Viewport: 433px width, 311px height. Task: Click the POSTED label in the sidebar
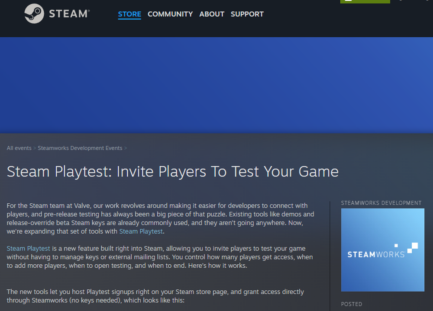point(352,304)
